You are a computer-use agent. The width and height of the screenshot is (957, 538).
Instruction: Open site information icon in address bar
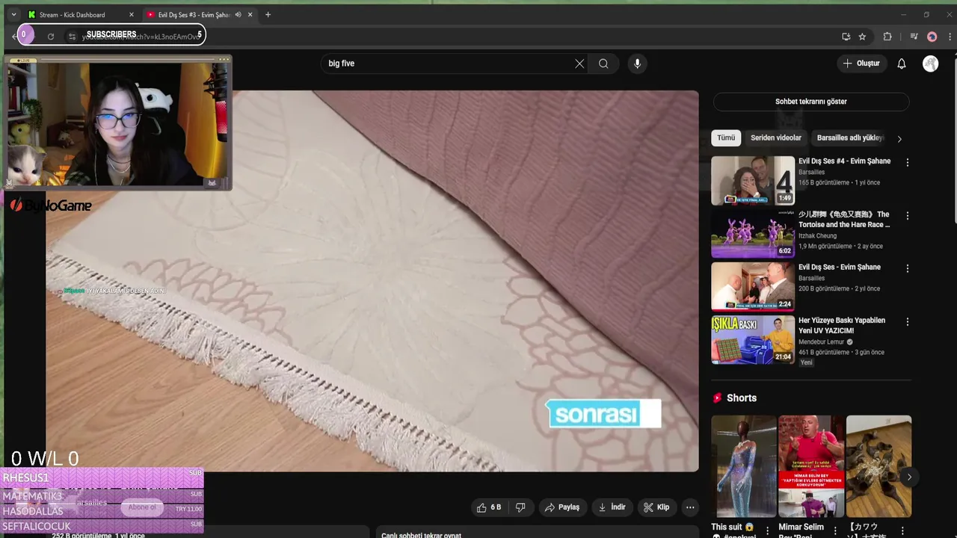click(x=72, y=37)
